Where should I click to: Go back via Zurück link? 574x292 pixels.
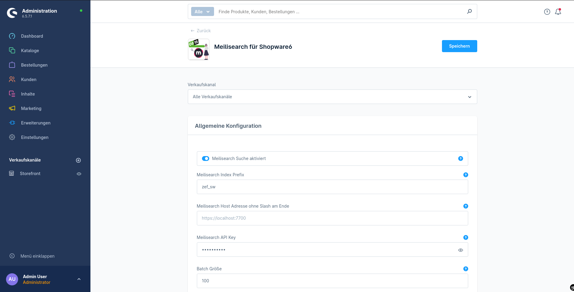pyautogui.click(x=201, y=31)
